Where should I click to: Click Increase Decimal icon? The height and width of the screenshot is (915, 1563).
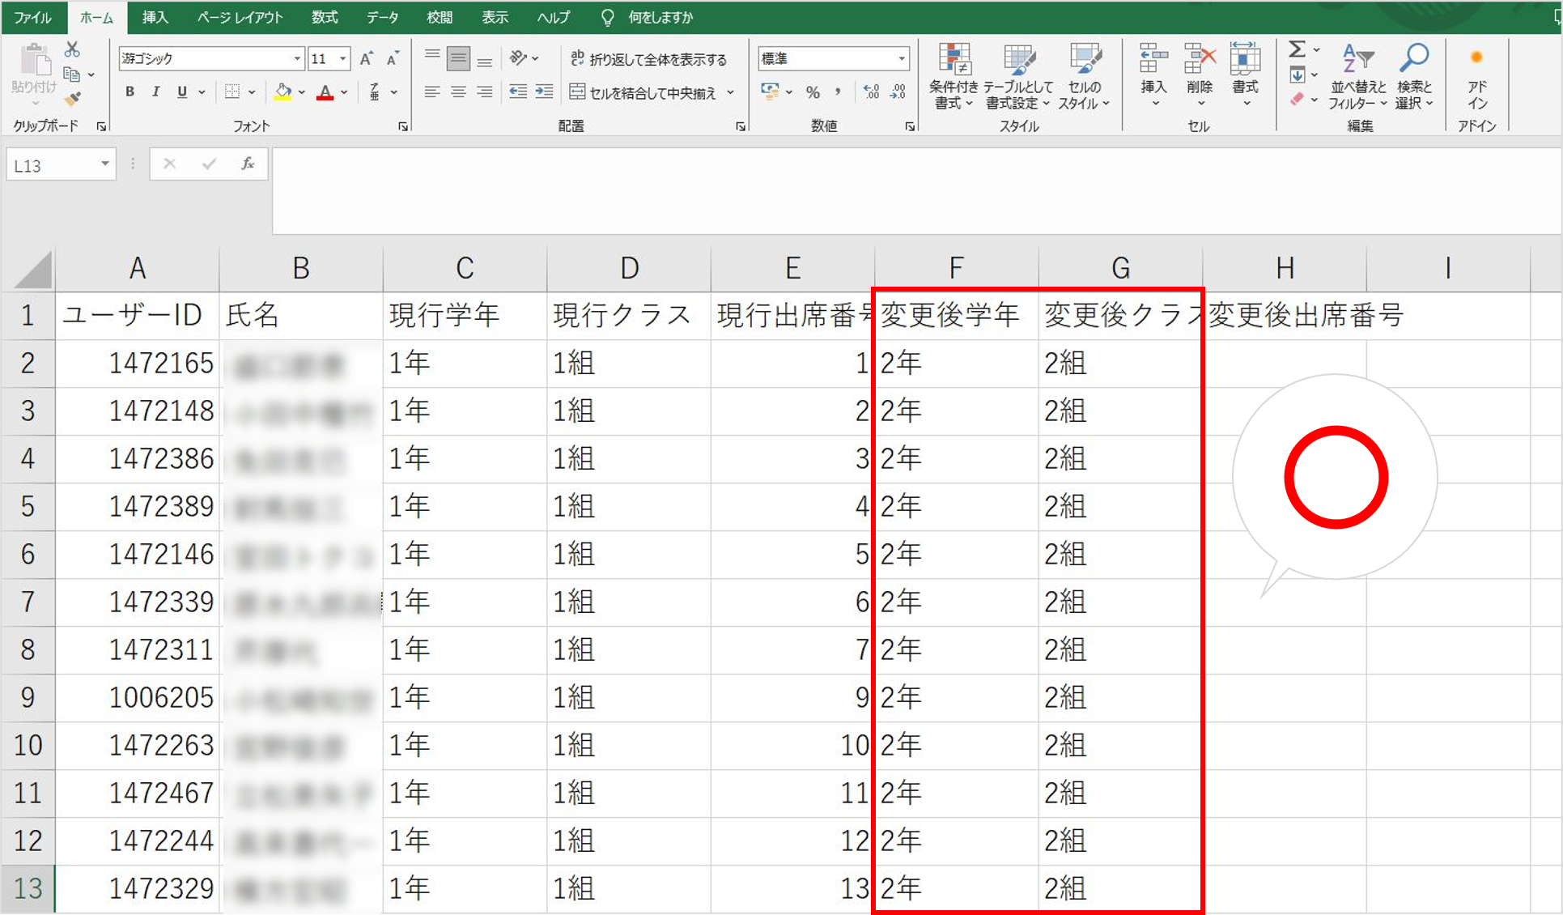click(x=872, y=92)
